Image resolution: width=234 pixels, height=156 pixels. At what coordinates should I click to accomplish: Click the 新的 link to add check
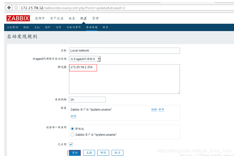74,116
